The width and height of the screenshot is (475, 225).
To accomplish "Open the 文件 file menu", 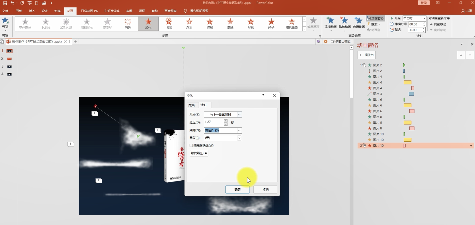I will [5, 11].
